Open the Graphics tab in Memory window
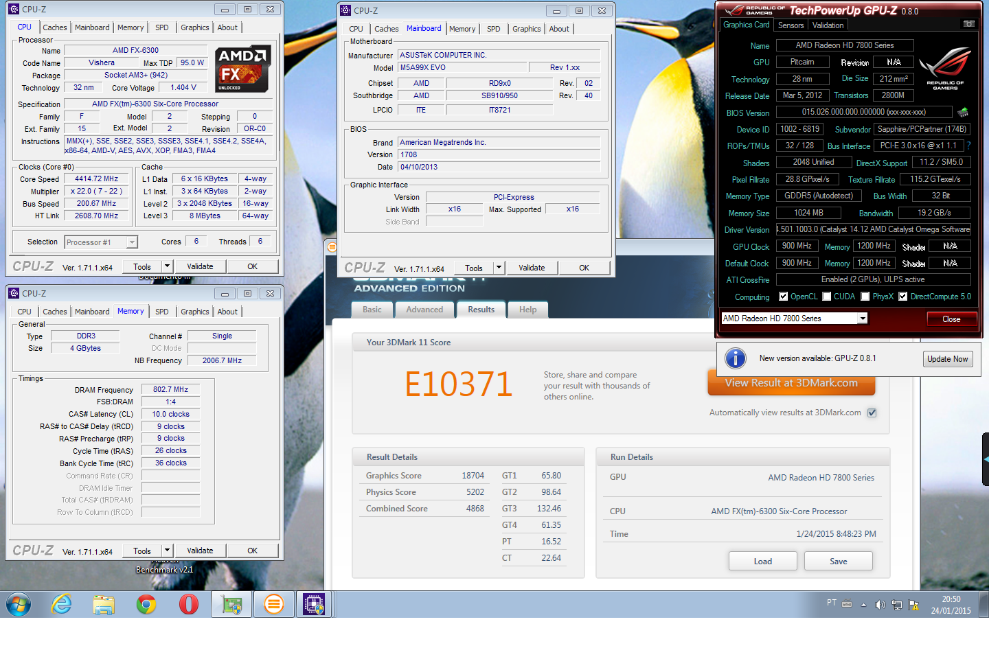989x659 pixels. point(195,312)
